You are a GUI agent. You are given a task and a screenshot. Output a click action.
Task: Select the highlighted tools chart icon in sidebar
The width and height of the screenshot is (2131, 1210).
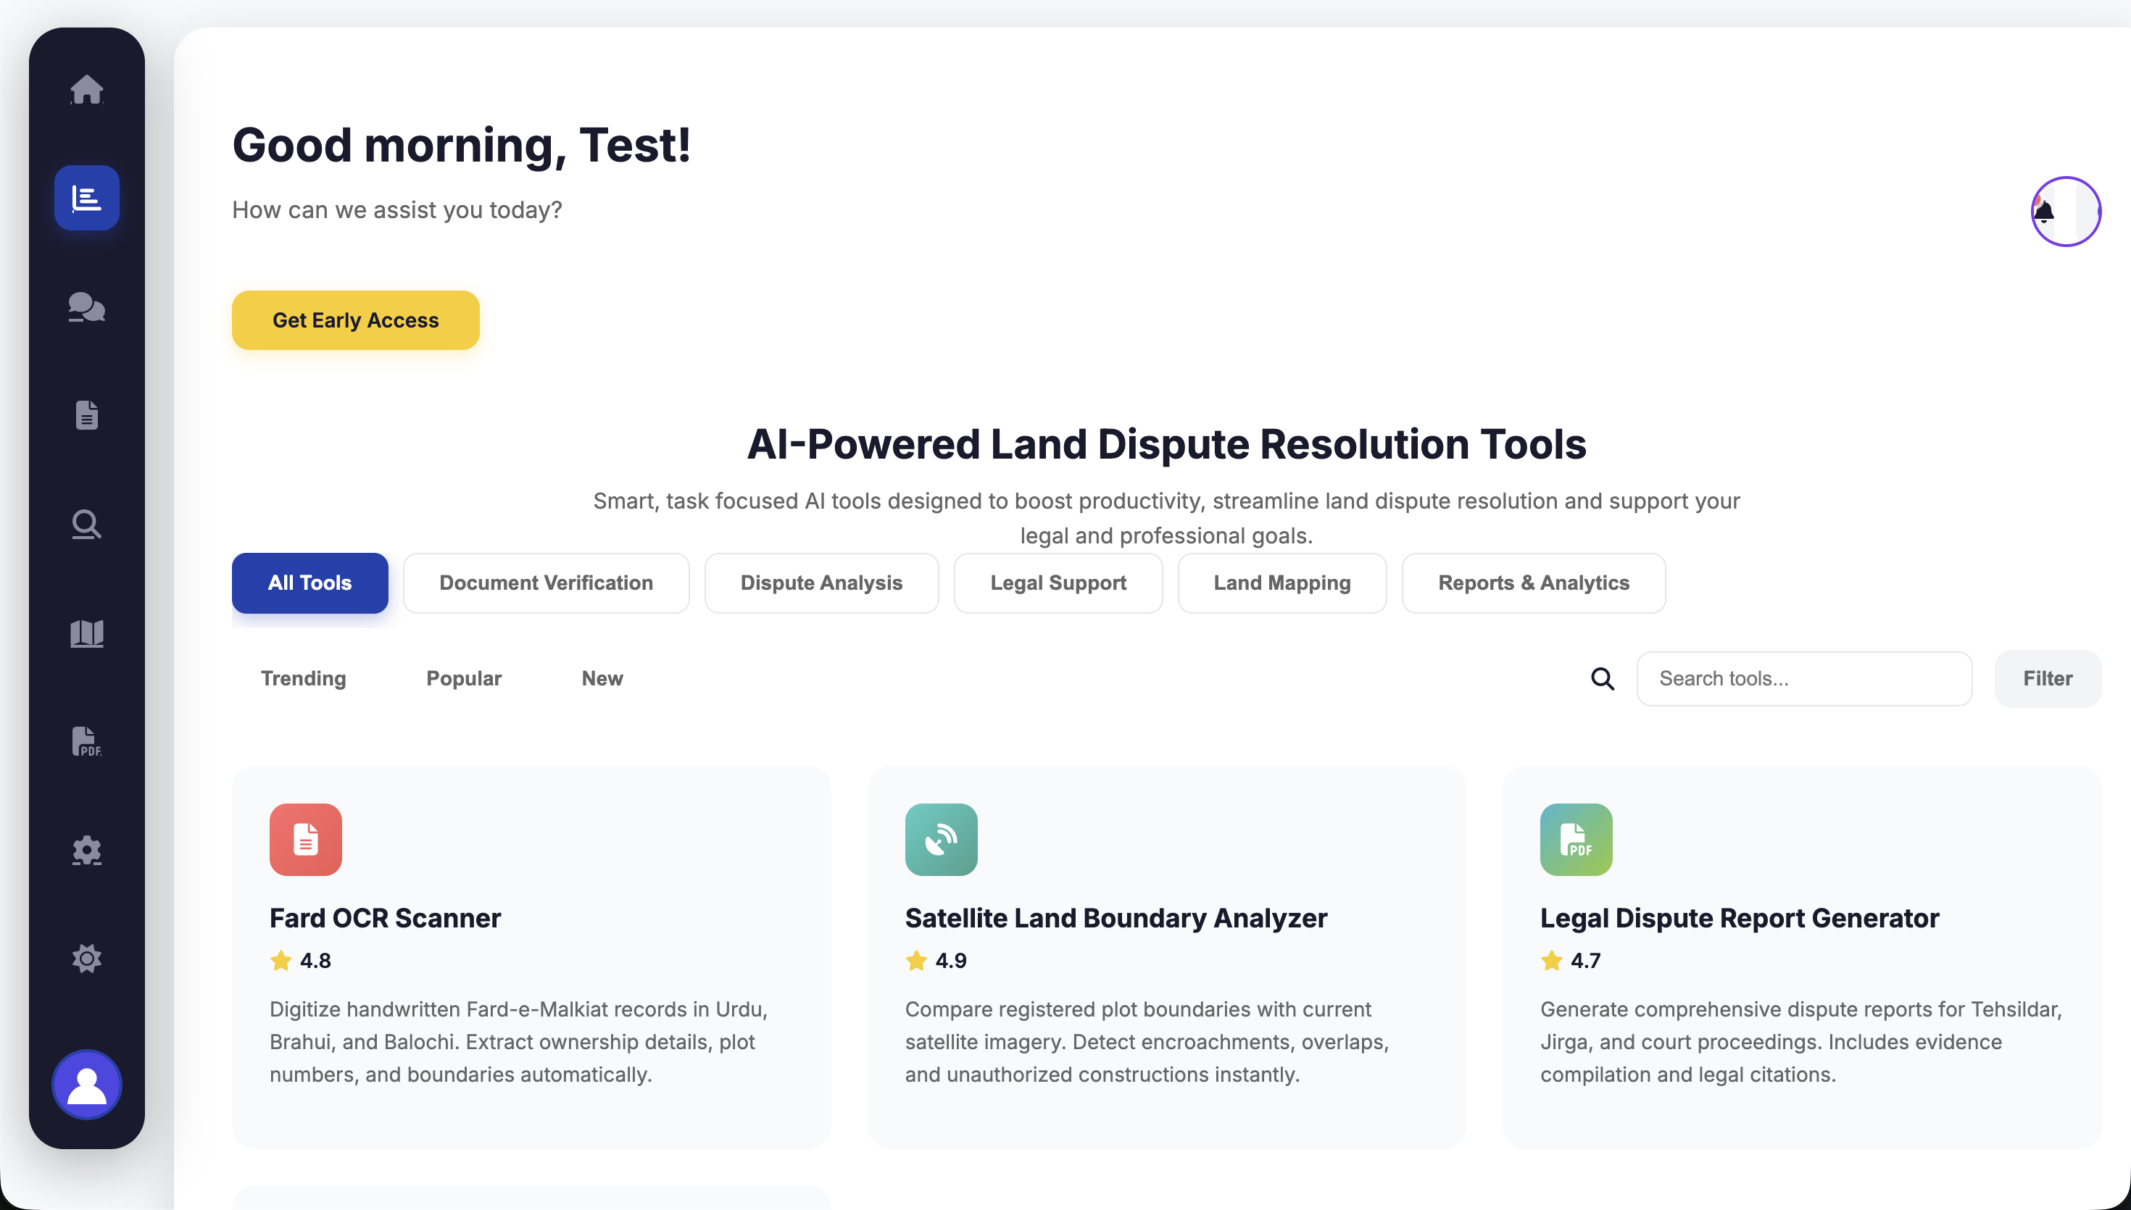point(86,198)
